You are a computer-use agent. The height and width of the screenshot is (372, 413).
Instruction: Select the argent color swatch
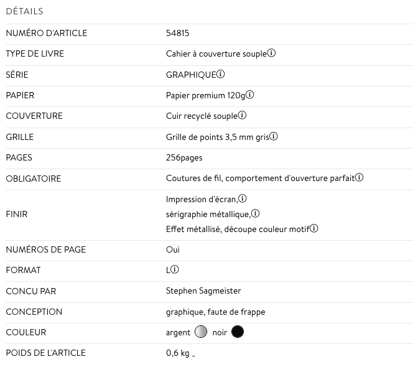click(200, 332)
